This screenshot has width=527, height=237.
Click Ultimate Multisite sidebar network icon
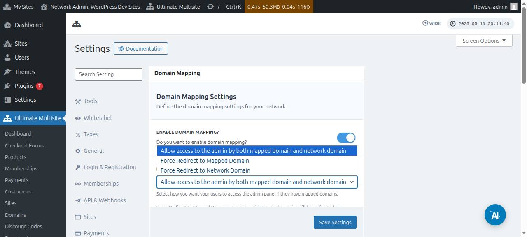tap(7, 118)
